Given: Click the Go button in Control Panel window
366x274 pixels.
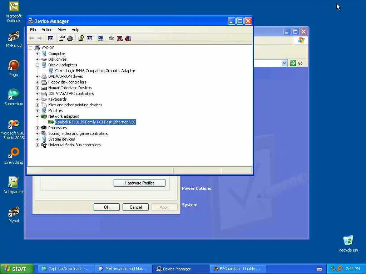Looking at the screenshot, I should coord(296,63).
